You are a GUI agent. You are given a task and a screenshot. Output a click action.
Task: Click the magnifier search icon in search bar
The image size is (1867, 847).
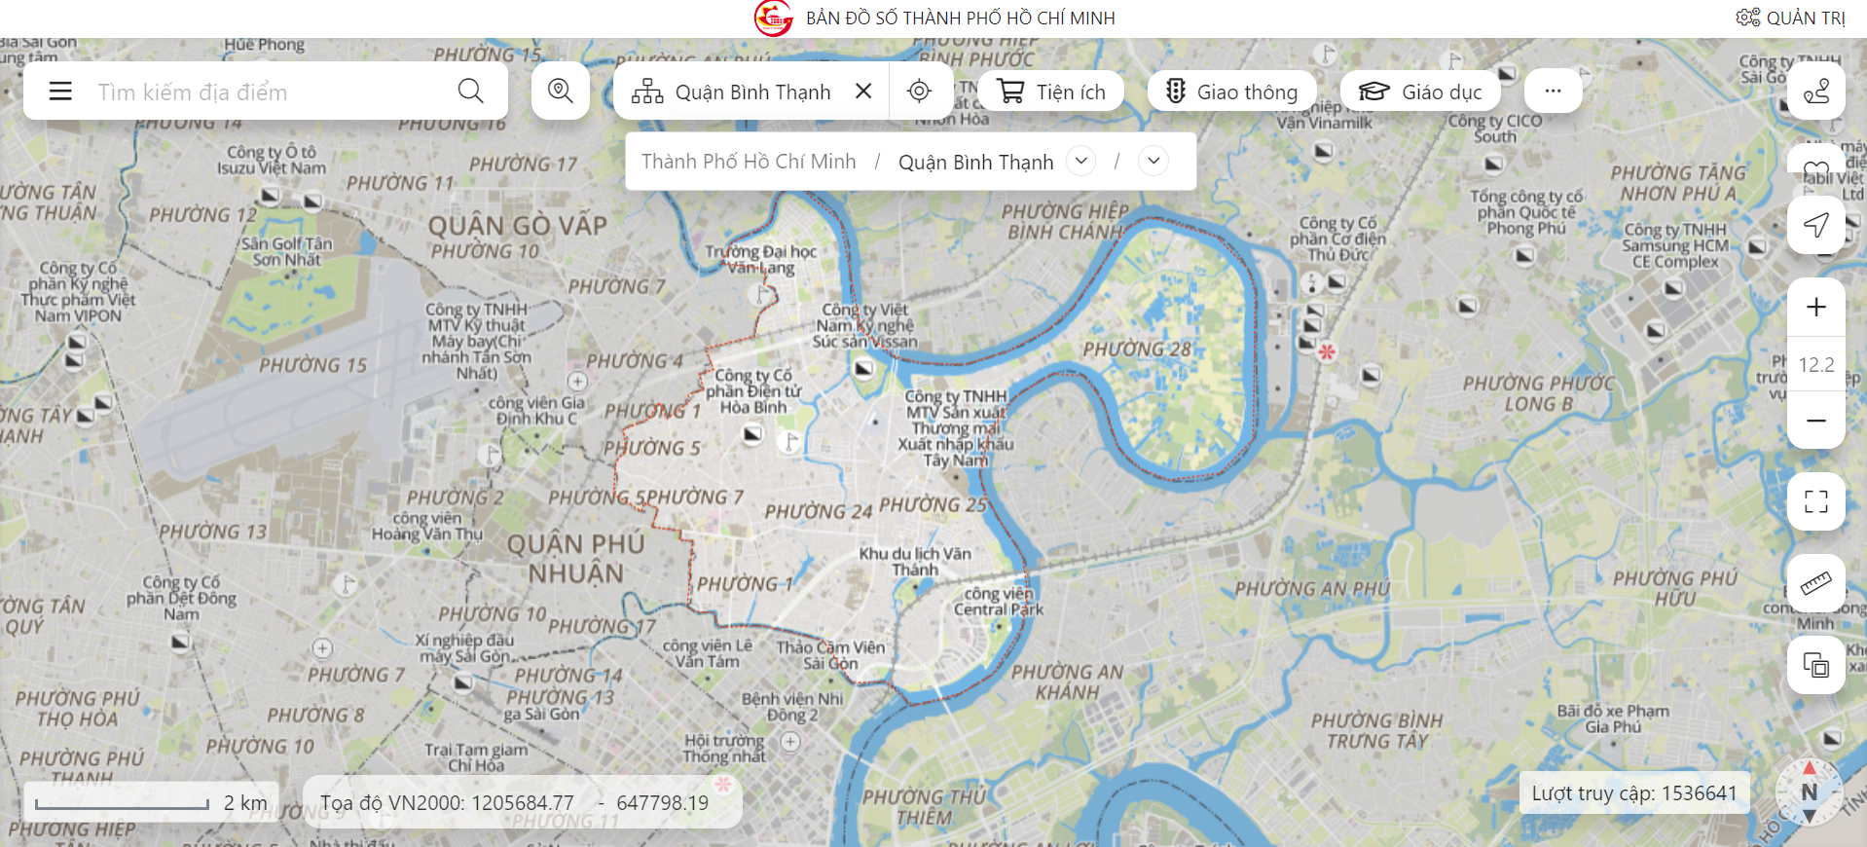(x=471, y=92)
